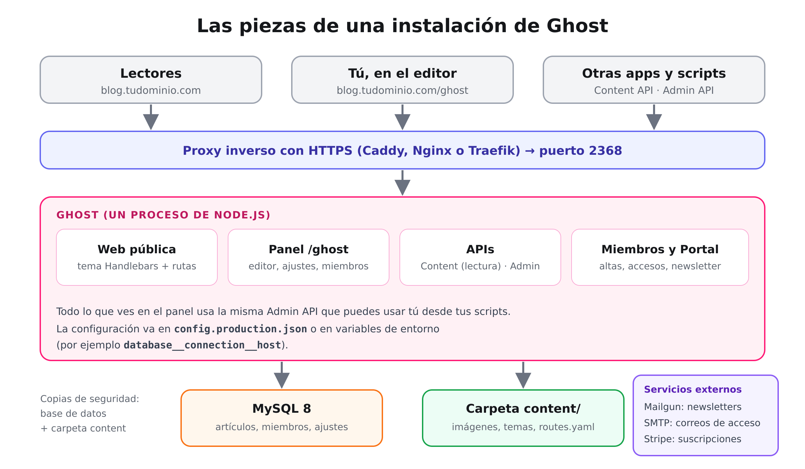The image size is (805, 469).
Task: Select the 'Carpeta content/' heading
Action: pos(523,409)
